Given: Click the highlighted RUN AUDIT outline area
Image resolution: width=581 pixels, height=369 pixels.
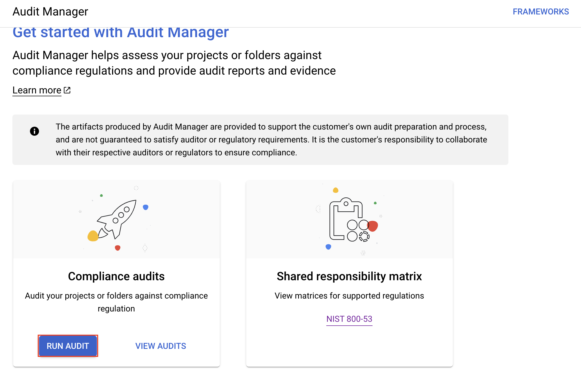Looking at the screenshot, I should pyautogui.click(x=68, y=346).
